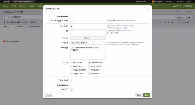
Task: Open the All time range picker
Action: point(181,17)
